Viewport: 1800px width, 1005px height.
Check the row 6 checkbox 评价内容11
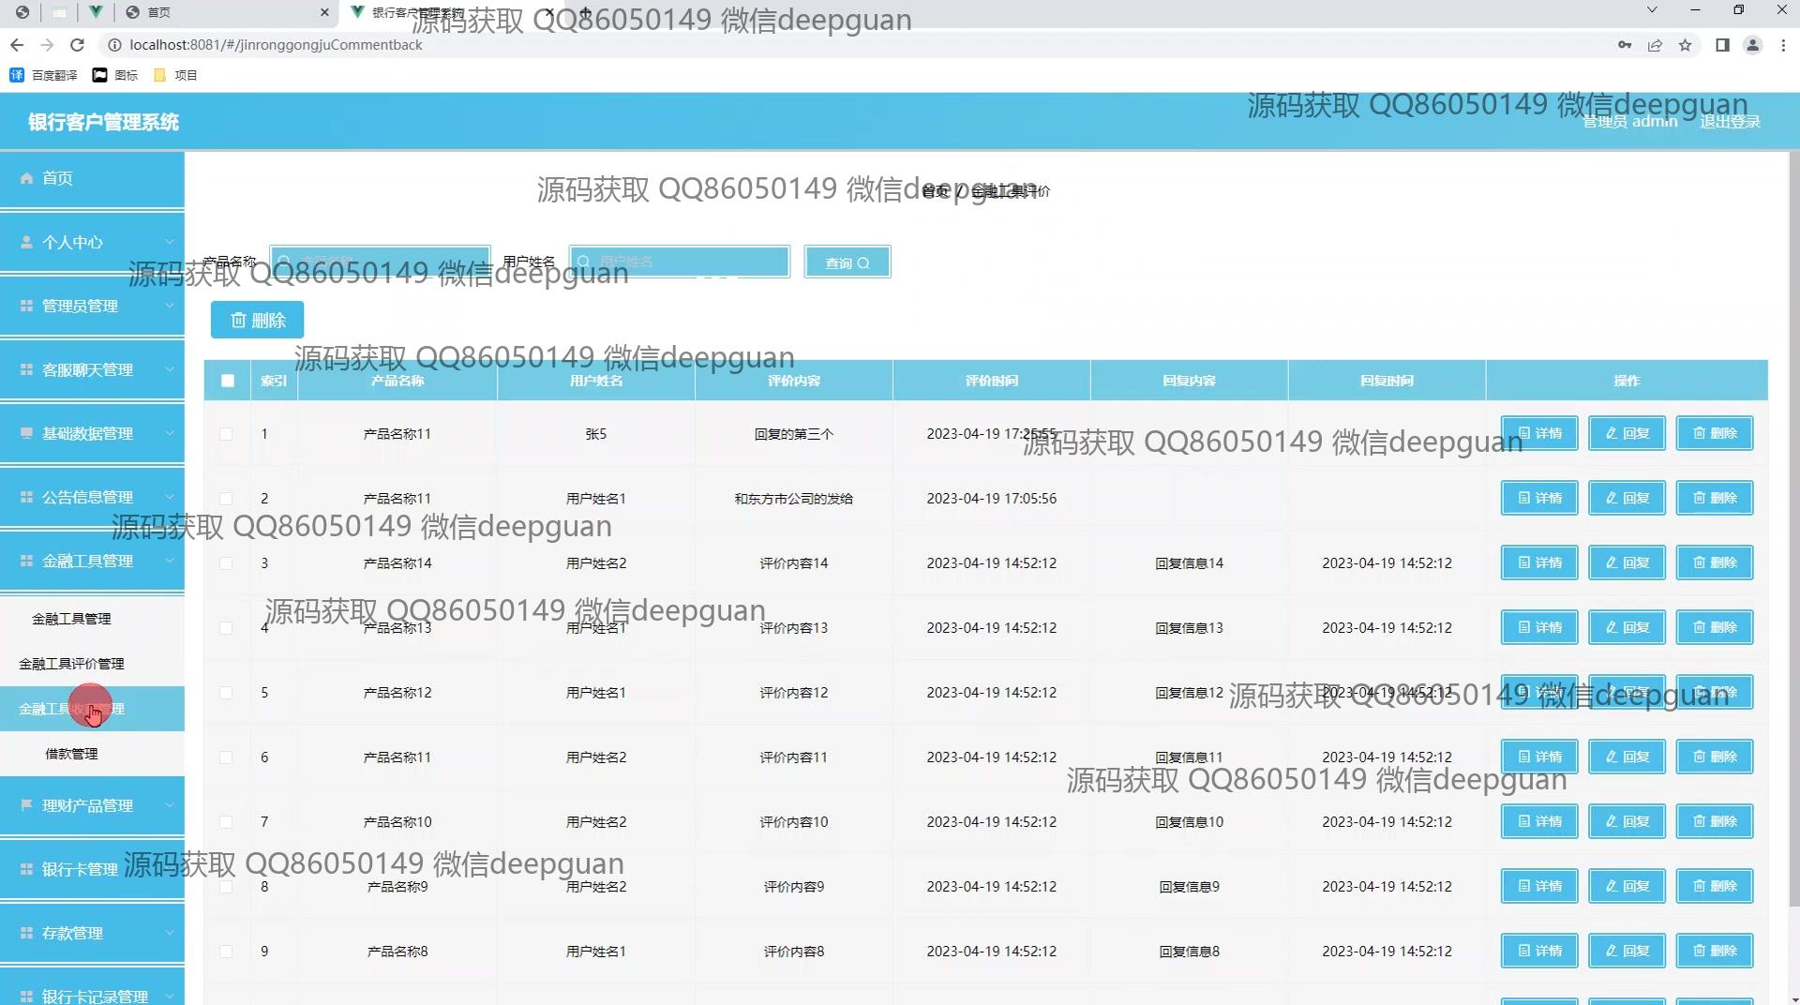tap(226, 757)
